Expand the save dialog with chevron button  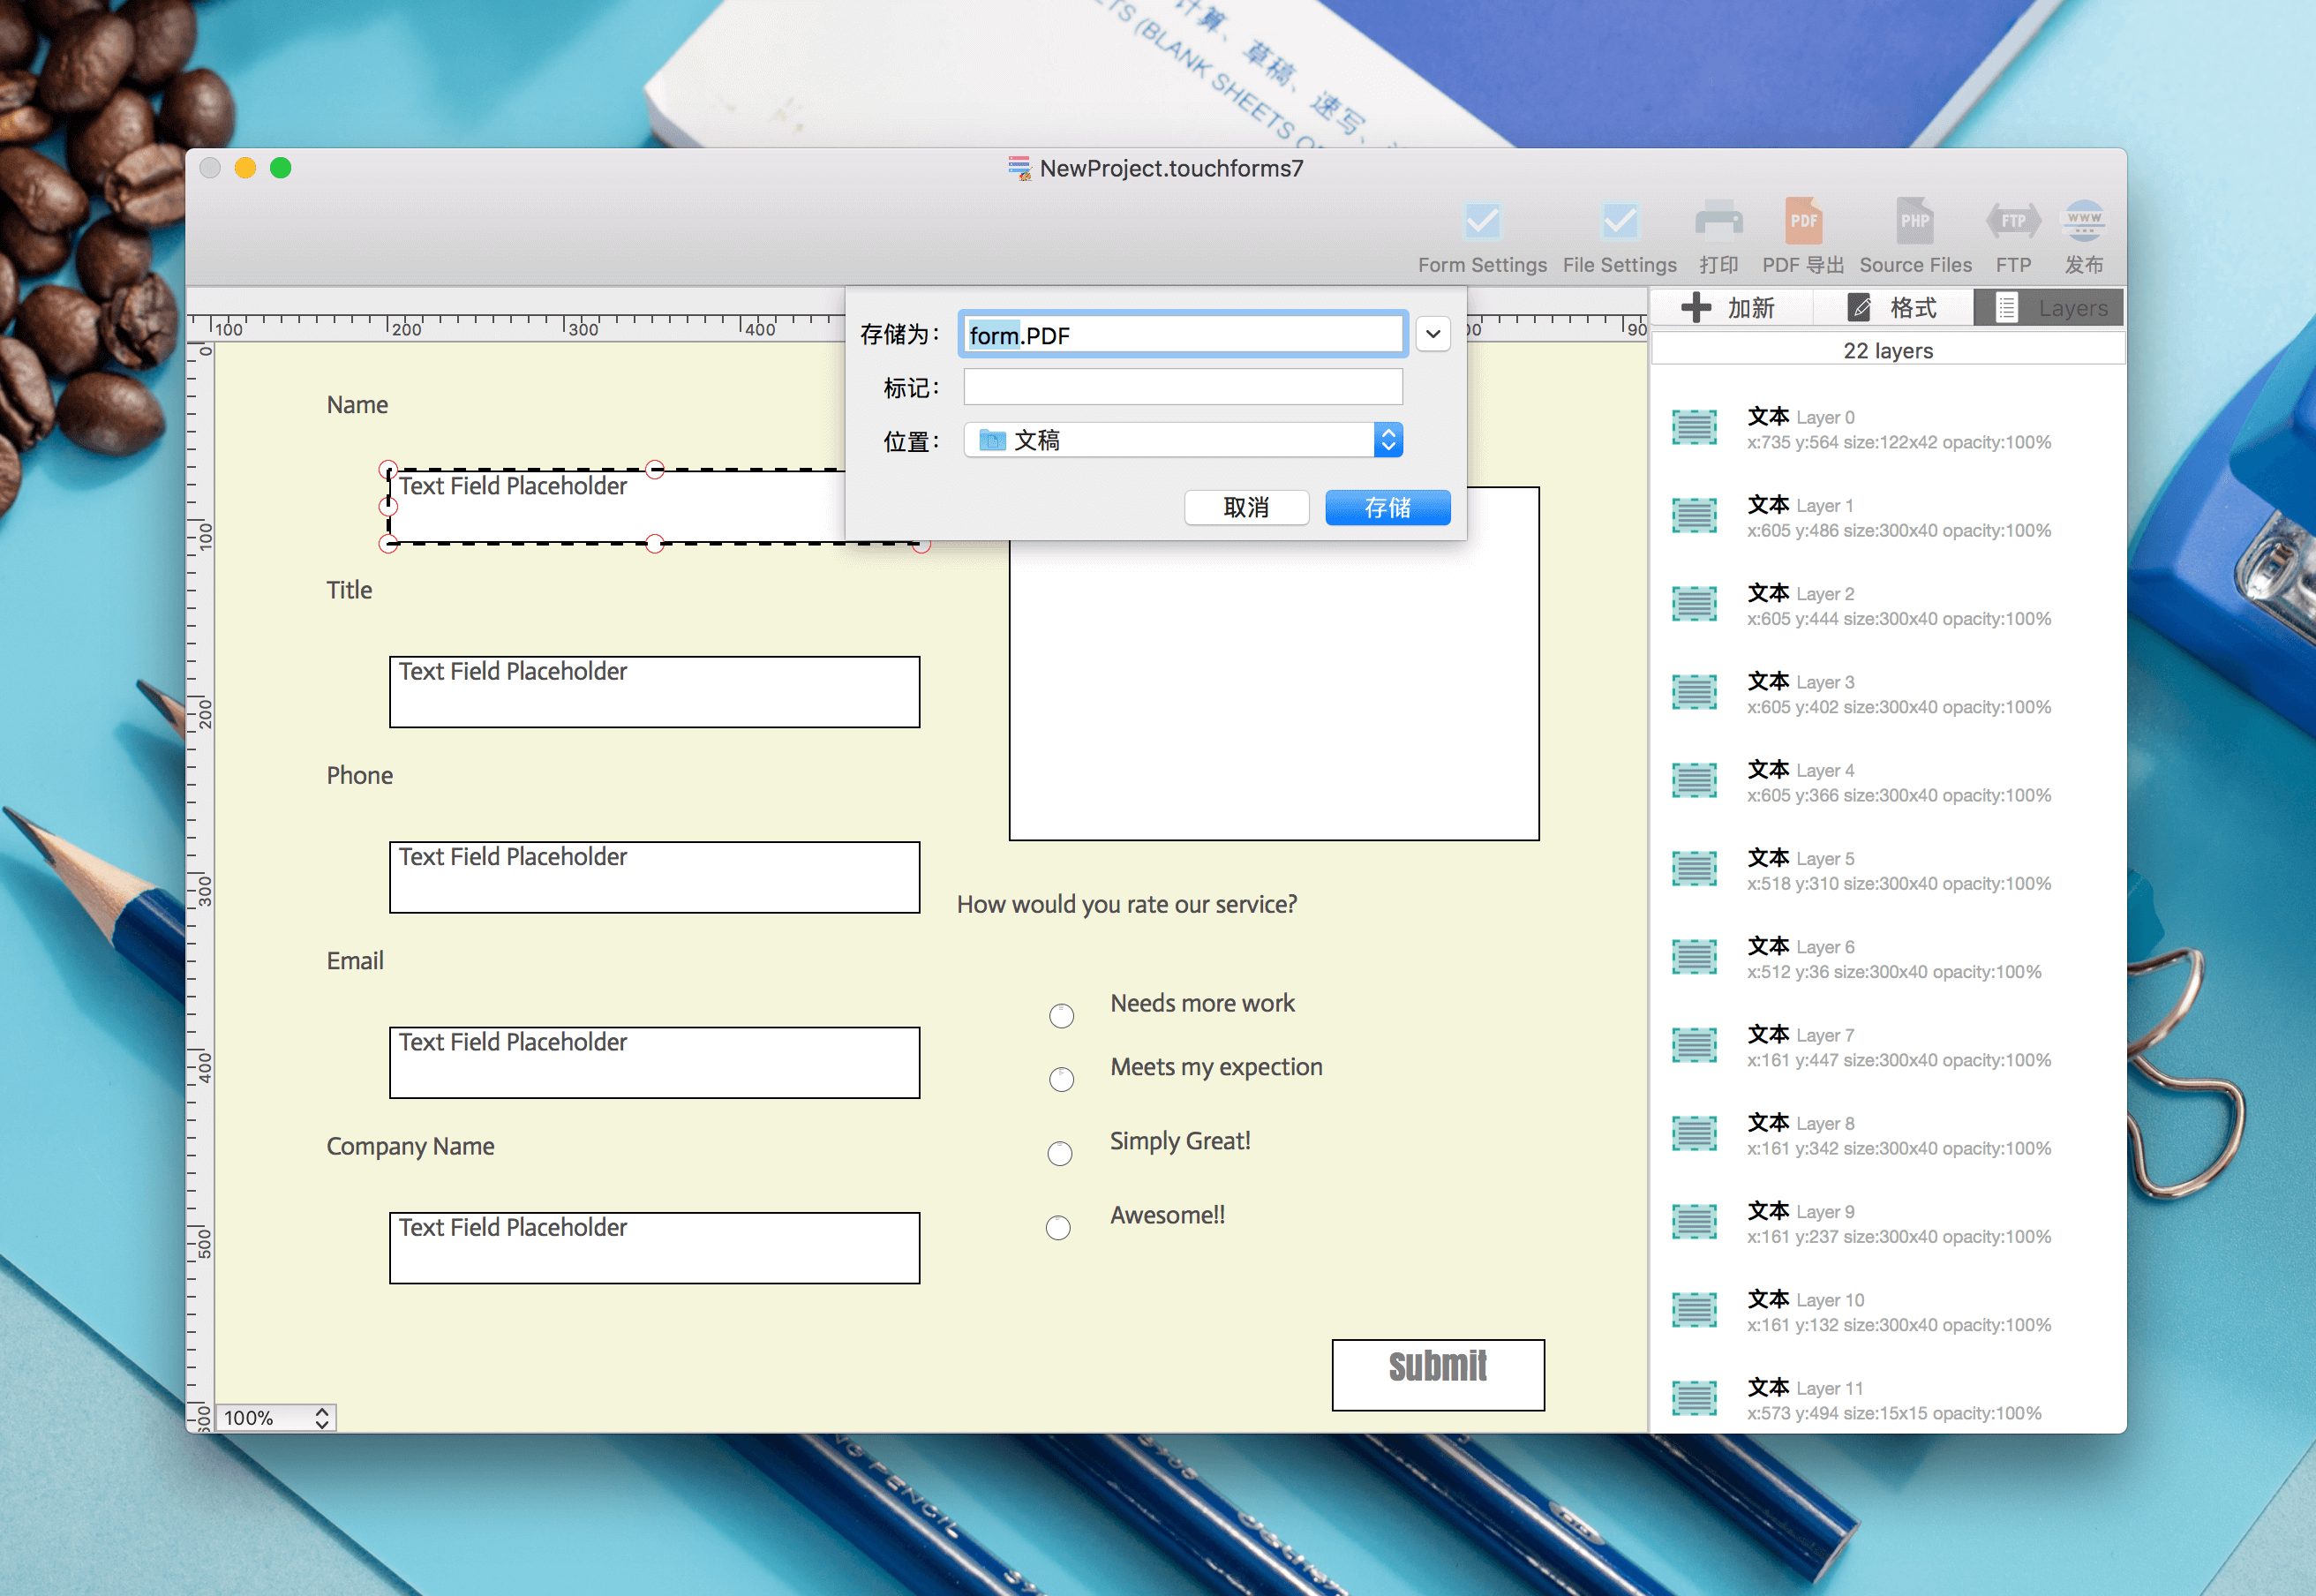(1432, 334)
